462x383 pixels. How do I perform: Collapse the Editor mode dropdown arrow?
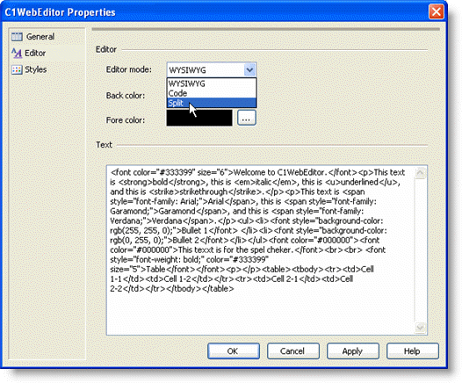pyautogui.click(x=249, y=70)
